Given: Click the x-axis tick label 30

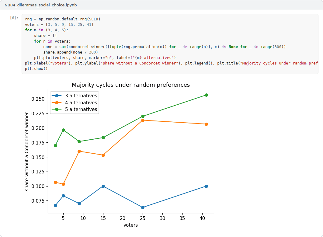Looking at the screenshot, I should point(162,218).
